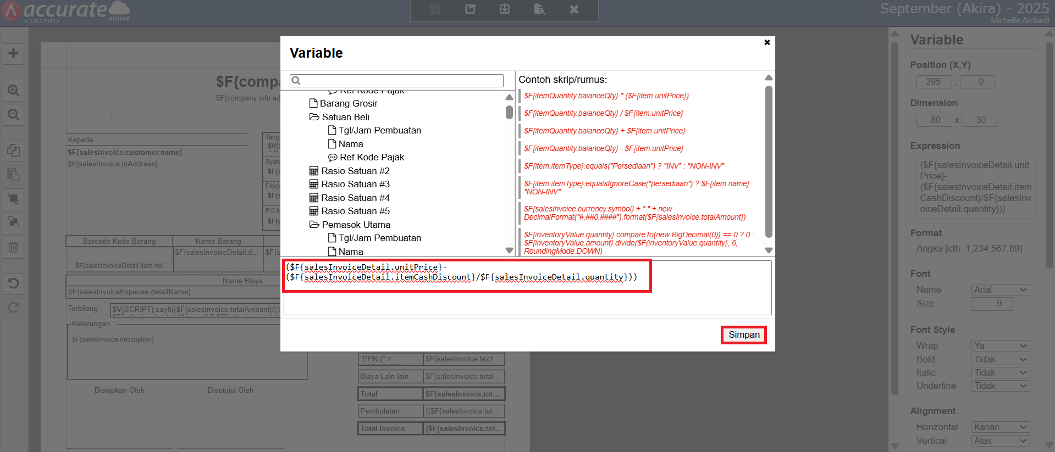This screenshot has width=1055, height=452.
Task: Open the Wrap dropdown
Action: pos(1000,345)
